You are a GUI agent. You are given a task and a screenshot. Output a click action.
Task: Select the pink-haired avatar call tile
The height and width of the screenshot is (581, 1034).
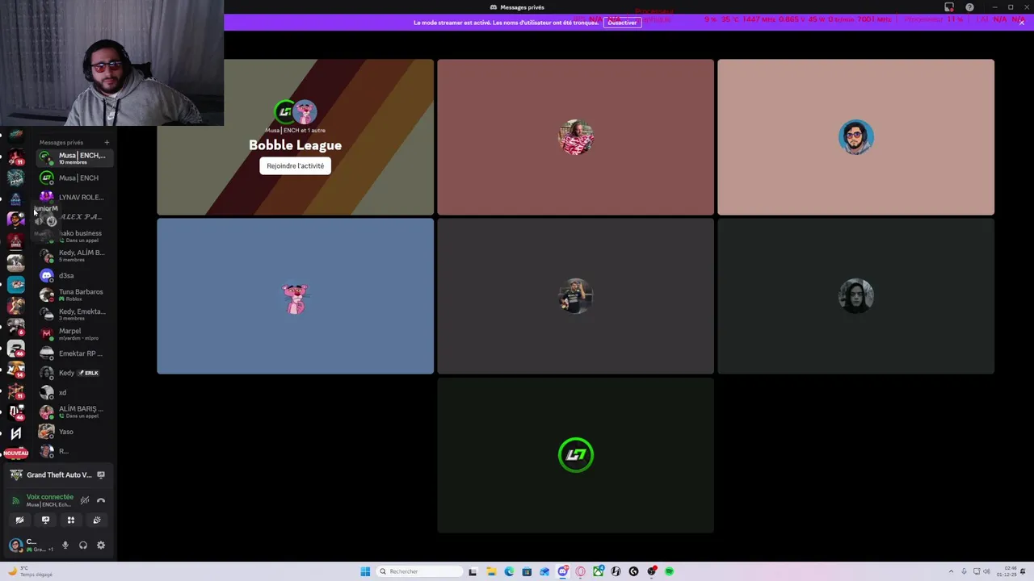tap(575, 137)
